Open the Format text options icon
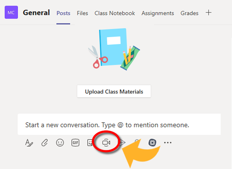The height and width of the screenshot is (169, 232). pyautogui.click(x=29, y=143)
